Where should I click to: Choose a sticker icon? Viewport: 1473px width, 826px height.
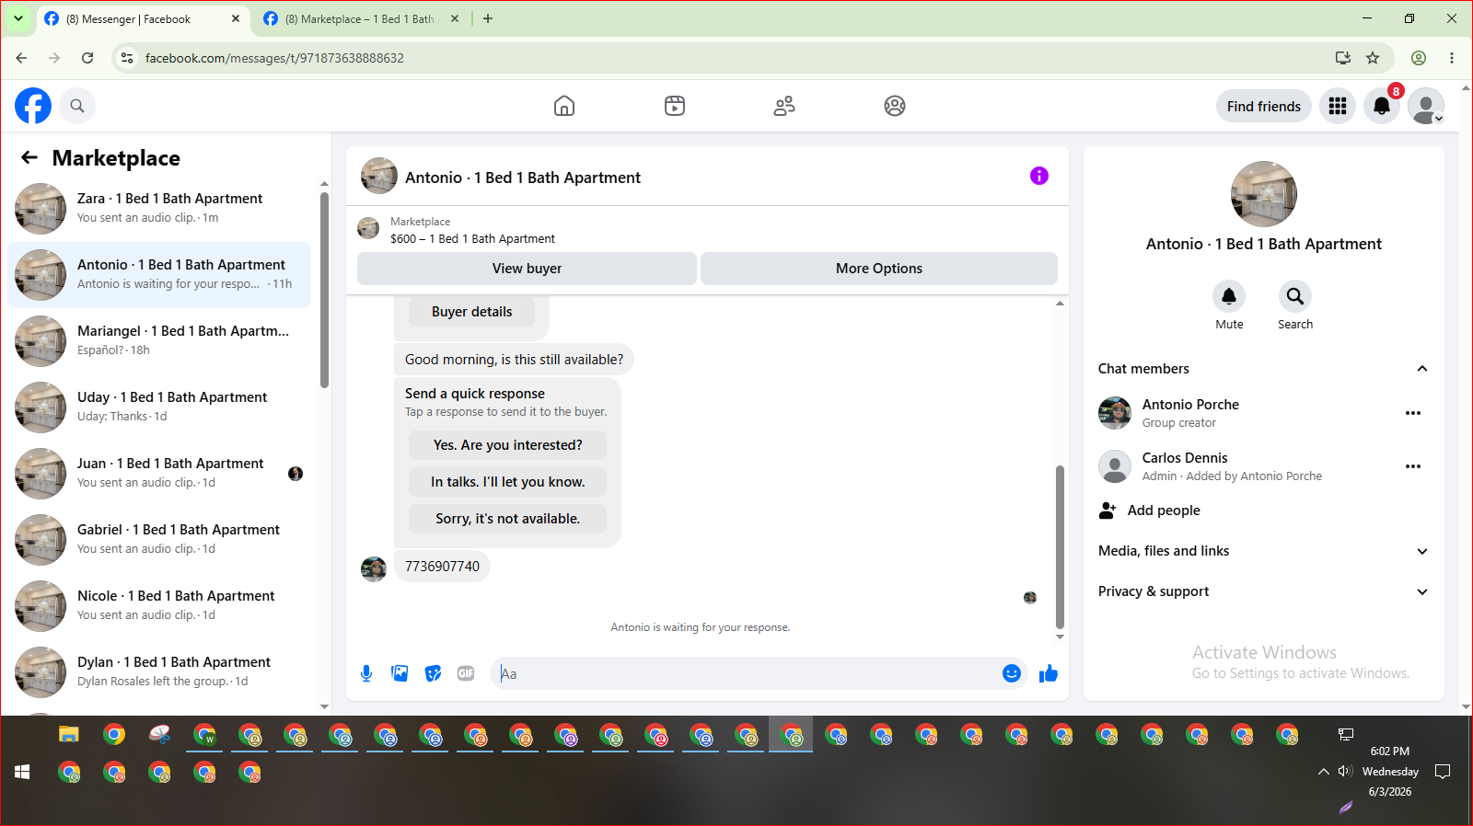pyautogui.click(x=433, y=673)
